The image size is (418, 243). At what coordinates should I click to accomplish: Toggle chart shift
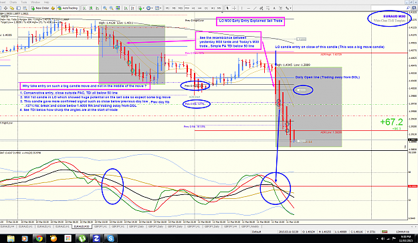[x=132, y=8]
